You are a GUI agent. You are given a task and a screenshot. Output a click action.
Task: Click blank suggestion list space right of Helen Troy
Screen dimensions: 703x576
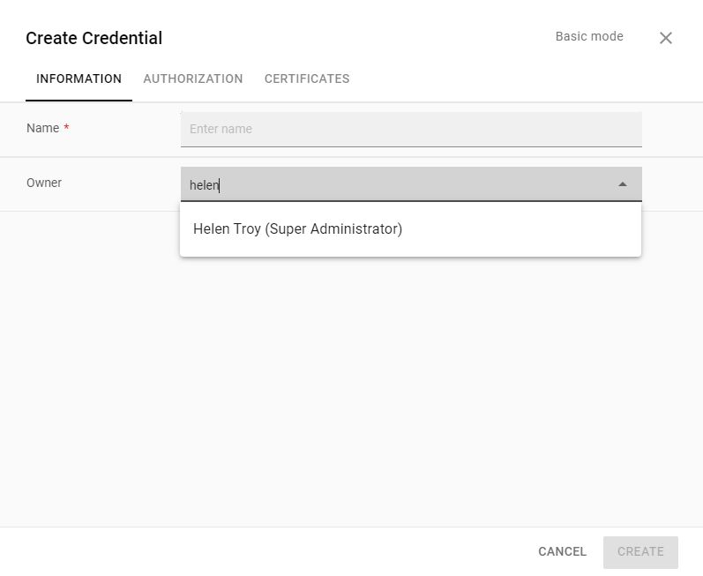coord(529,229)
